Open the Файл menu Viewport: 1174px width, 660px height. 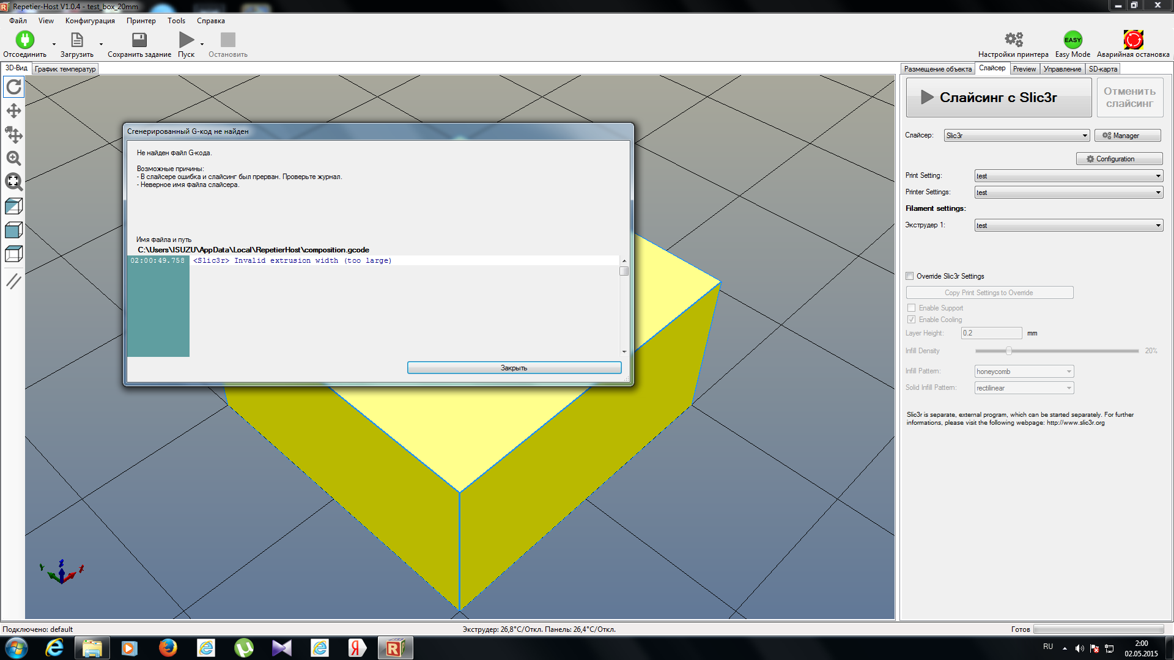point(18,21)
